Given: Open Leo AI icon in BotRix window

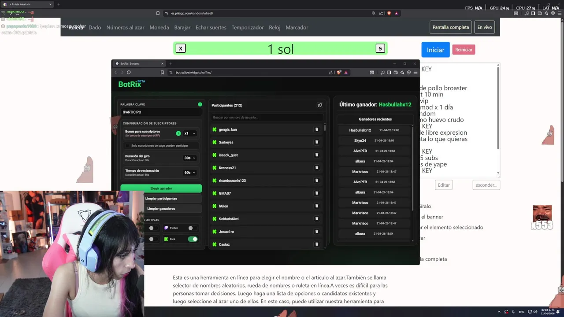Looking at the screenshot, I should [x=402, y=72].
